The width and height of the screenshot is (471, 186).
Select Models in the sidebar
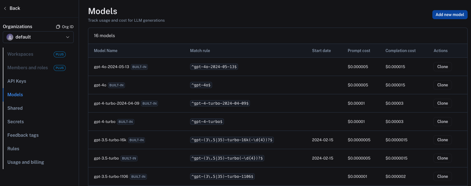pyautogui.click(x=15, y=95)
